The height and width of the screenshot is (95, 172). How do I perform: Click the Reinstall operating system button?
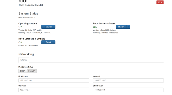48,27
